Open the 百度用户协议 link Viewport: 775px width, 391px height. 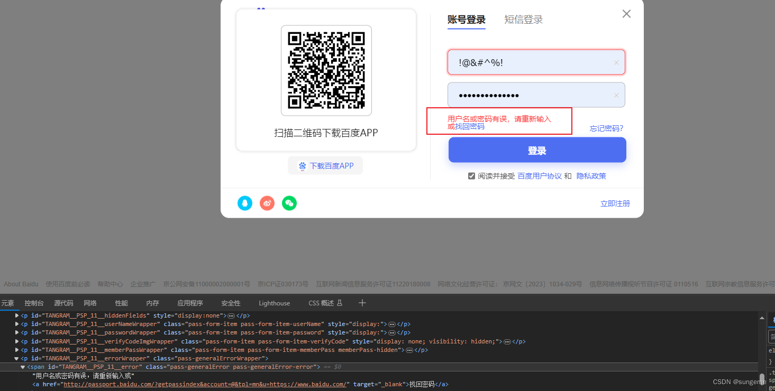tap(540, 176)
